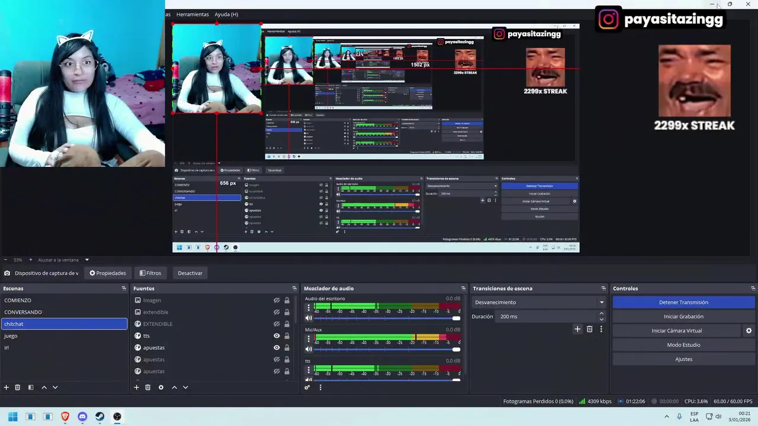Viewport: 758px width, 426px height.
Task: Toggle lock on the visible apuestas source
Action: [x=287, y=348]
